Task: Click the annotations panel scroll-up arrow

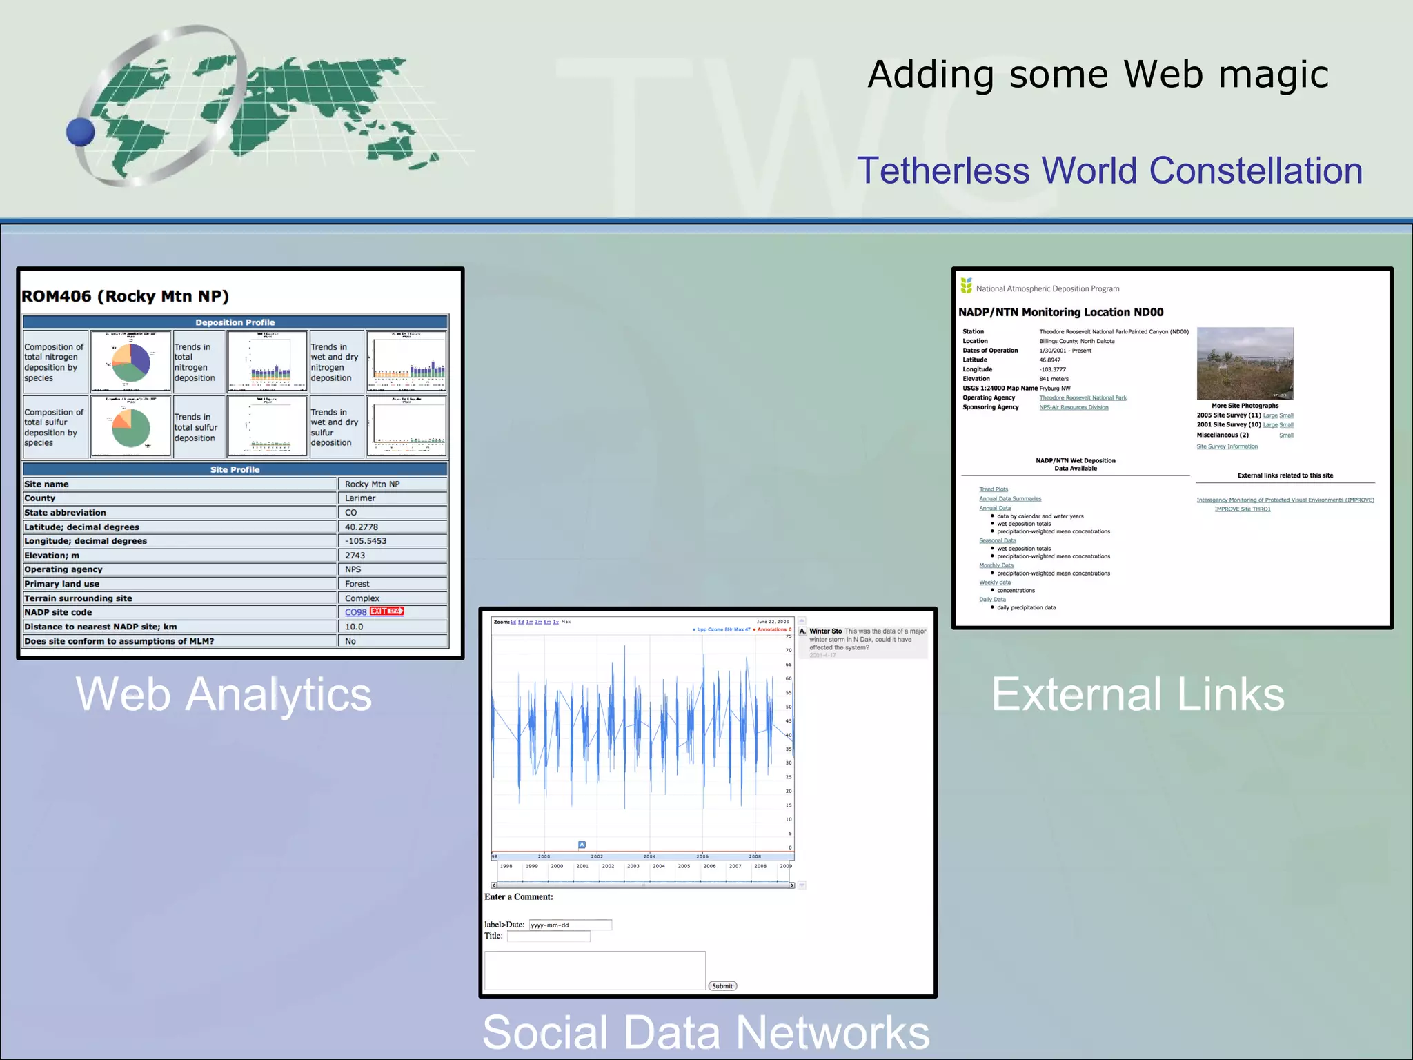Action: click(x=802, y=621)
